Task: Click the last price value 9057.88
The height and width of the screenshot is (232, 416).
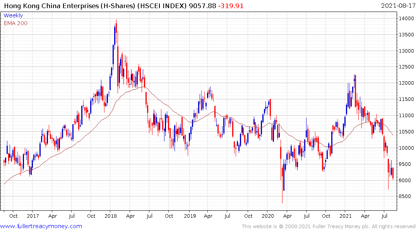Action: [203, 5]
